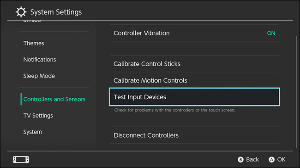
Task: Click the System Settings gear icon
Action: [21, 12]
